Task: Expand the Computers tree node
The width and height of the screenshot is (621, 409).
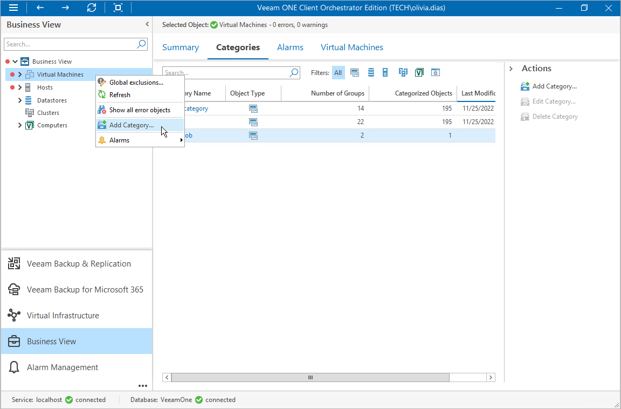Action: [20, 125]
